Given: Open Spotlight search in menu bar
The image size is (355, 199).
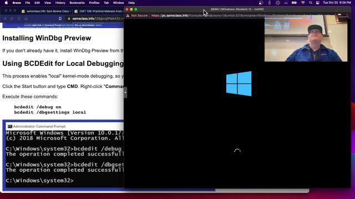Looking at the screenshot, I should click(x=311, y=3).
